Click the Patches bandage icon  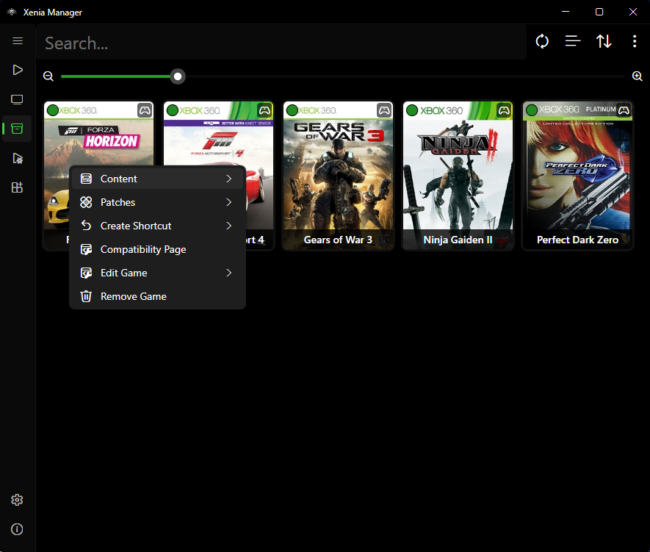(86, 202)
